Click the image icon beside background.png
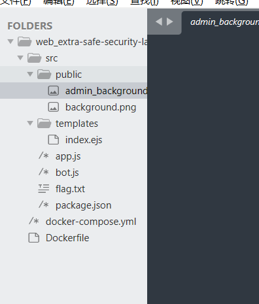 pyautogui.click(x=54, y=107)
